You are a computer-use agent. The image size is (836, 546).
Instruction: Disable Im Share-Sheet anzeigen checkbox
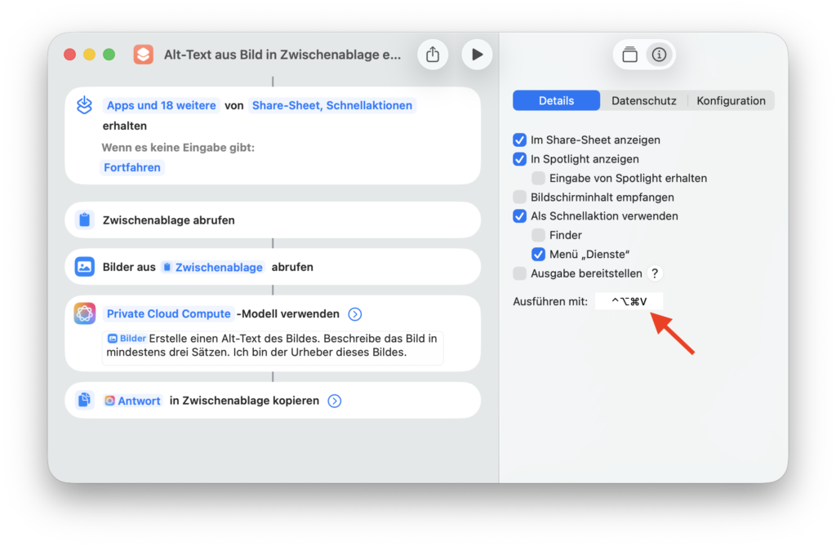(519, 140)
